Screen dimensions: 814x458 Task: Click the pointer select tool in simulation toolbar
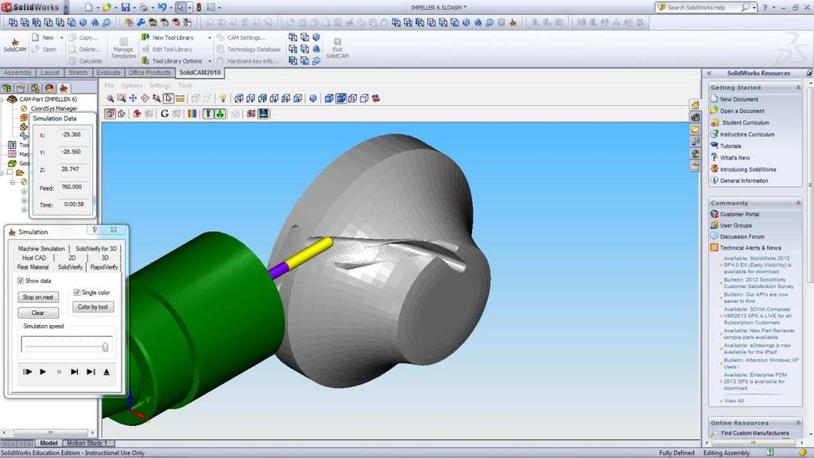[x=169, y=98]
